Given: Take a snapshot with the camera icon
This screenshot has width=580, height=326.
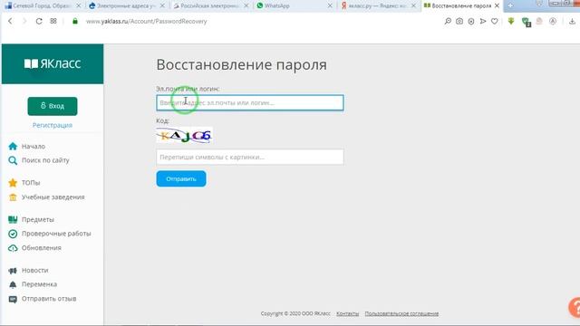Looking at the screenshot, I should [x=459, y=22].
